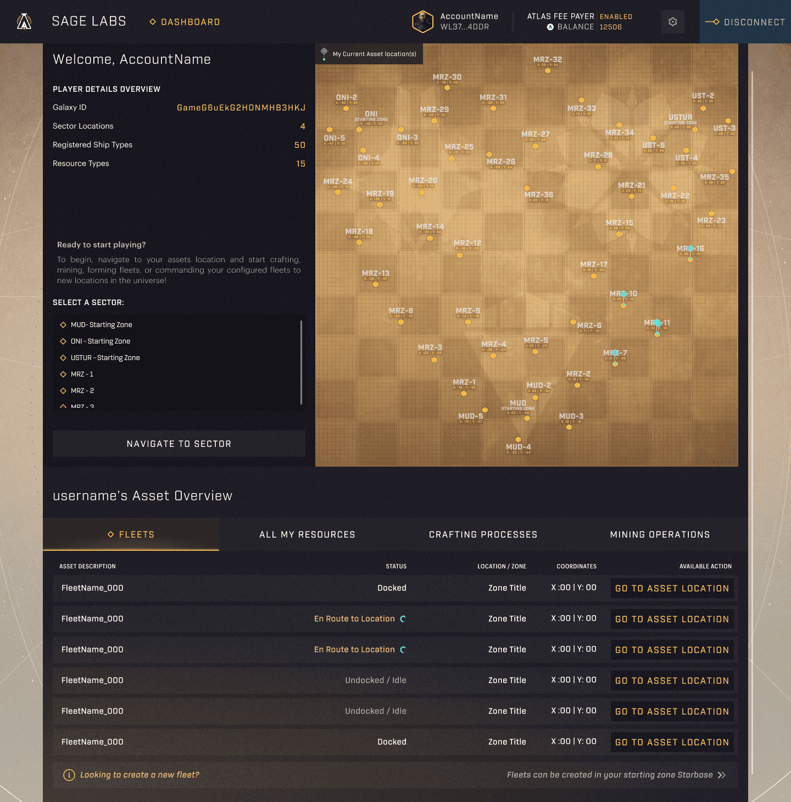791x802 pixels.
Task: Expand the Starbase fleets arrow chevron
Action: click(721, 775)
